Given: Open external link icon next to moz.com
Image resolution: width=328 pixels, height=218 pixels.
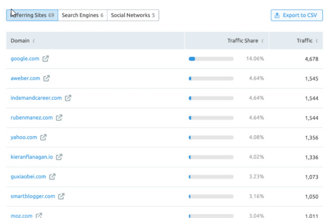Looking at the screenshot, I should (39, 215).
